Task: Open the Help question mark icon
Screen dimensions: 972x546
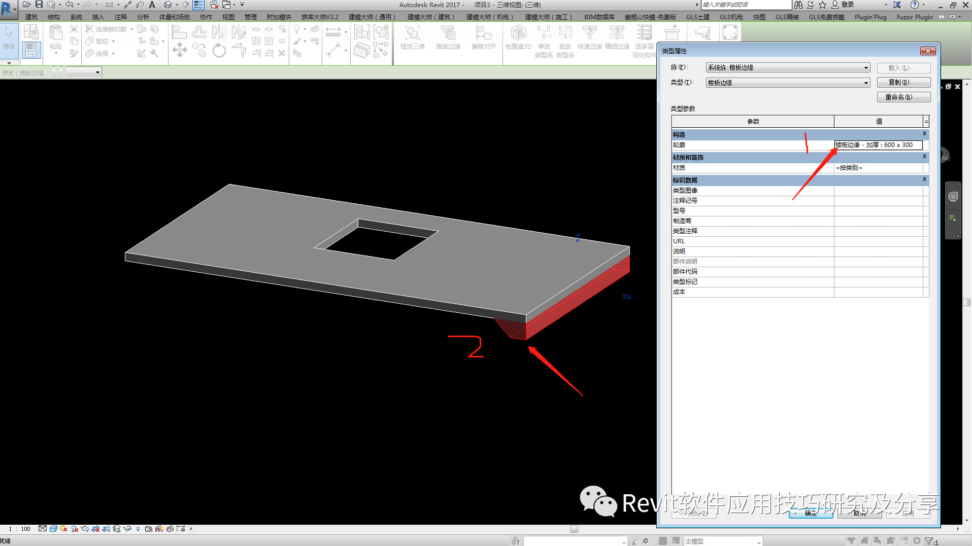Action: (915, 5)
